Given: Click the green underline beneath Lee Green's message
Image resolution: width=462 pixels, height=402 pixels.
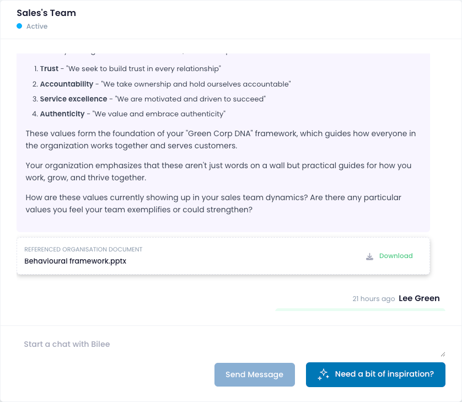Looking at the screenshot, I should coord(360,309).
